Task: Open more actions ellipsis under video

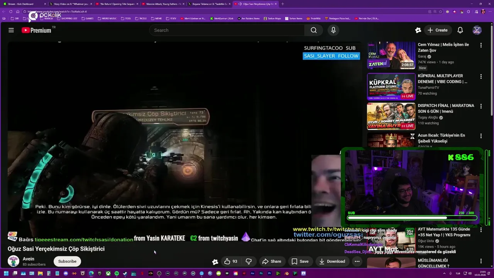Action: coord(357,261)
